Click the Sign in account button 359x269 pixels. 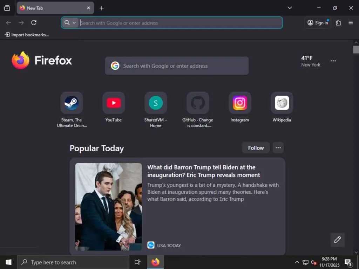pyautogui.click(x=318, y=23)
